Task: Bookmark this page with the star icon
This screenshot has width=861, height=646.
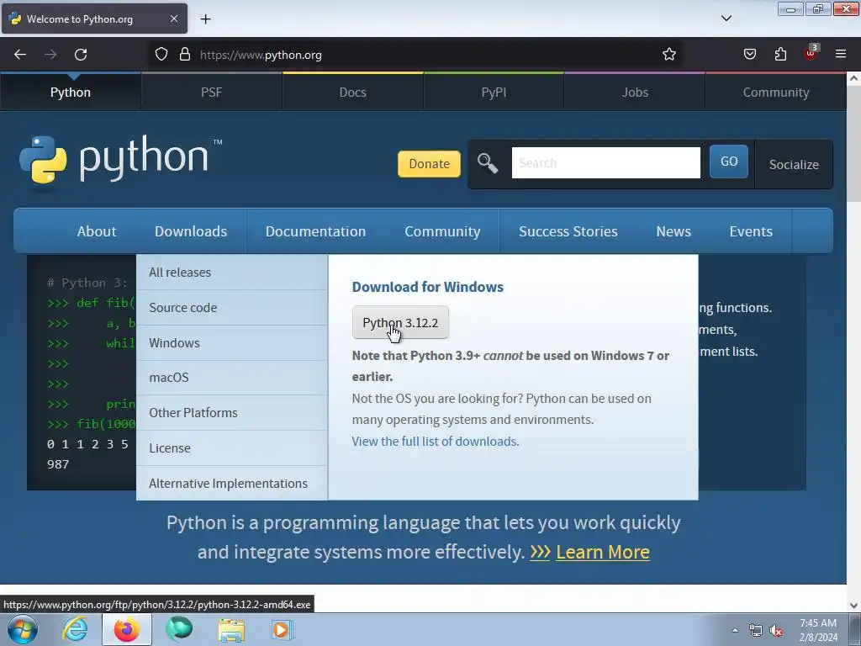Action: [x=668, y=55]
